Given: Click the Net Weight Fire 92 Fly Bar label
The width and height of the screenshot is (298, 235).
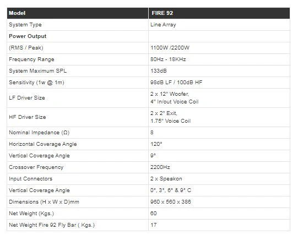Looking at the screenshot, I should click(x=52, y=225).
